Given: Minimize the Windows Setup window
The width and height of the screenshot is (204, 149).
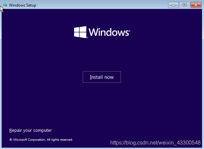Looking at the screenshot, I should (173, 5).
